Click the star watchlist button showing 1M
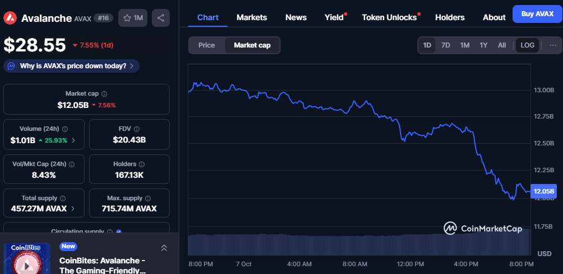 [x=133, y=18]
